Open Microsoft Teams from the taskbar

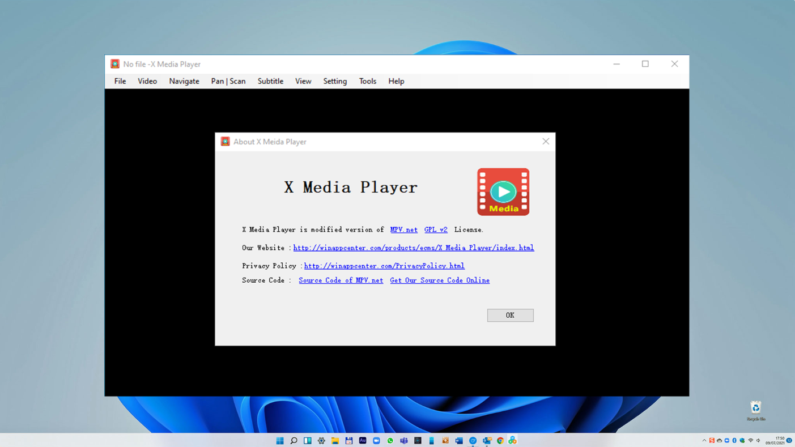[x=403, y=441]
